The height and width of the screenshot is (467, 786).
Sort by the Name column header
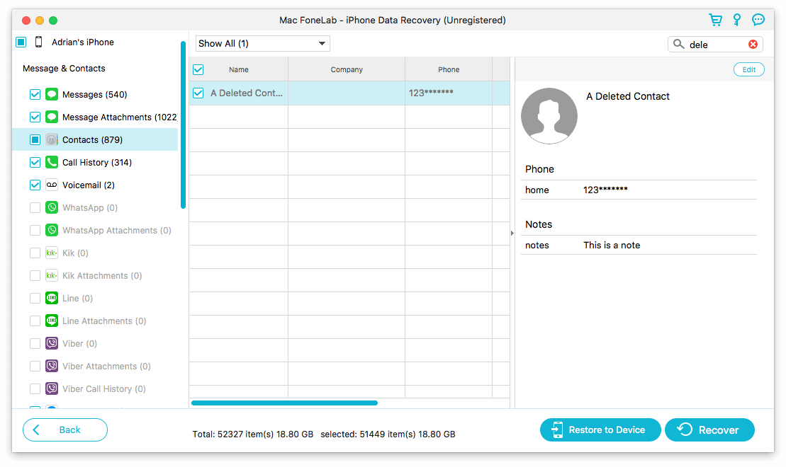pyautogui.click(x=239, y=69)
